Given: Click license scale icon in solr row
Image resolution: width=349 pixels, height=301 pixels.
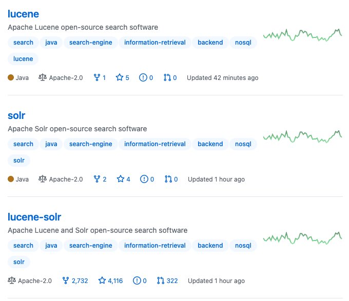Looking at the screenshot, I should click(43, 179).
